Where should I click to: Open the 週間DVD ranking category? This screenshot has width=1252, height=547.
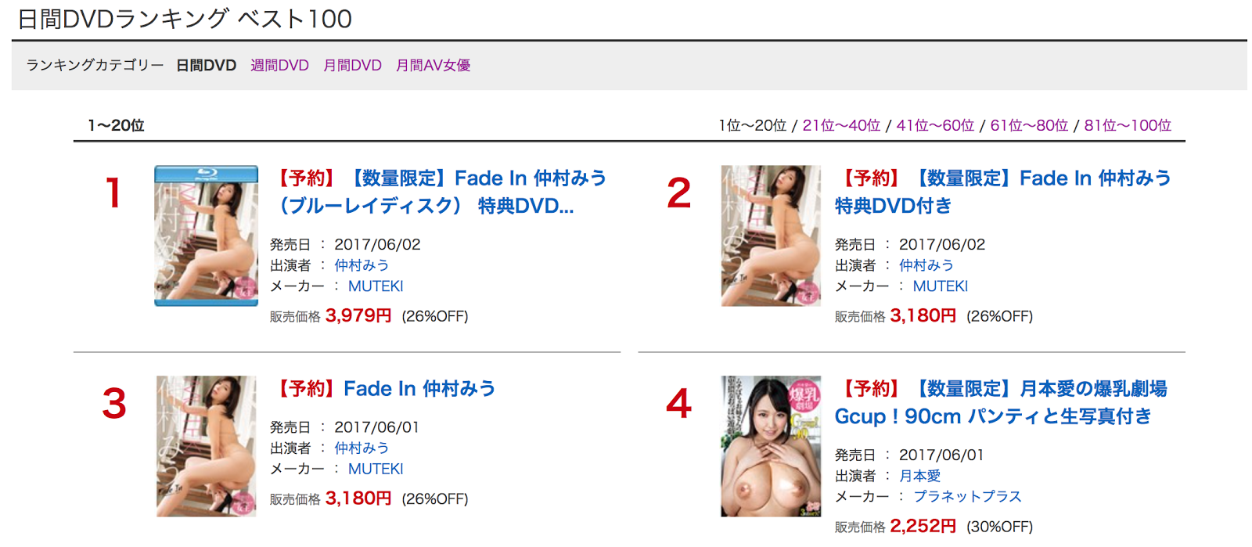pos(279,66)
